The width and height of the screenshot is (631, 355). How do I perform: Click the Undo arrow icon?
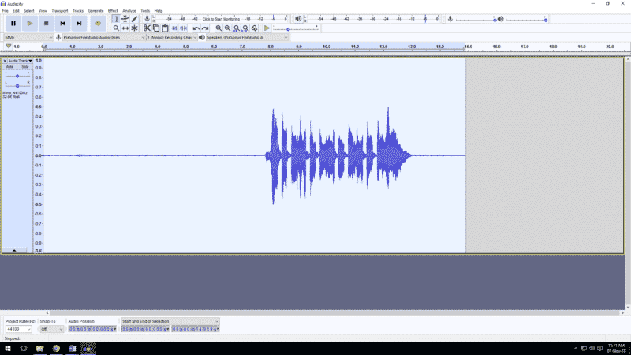196,28
